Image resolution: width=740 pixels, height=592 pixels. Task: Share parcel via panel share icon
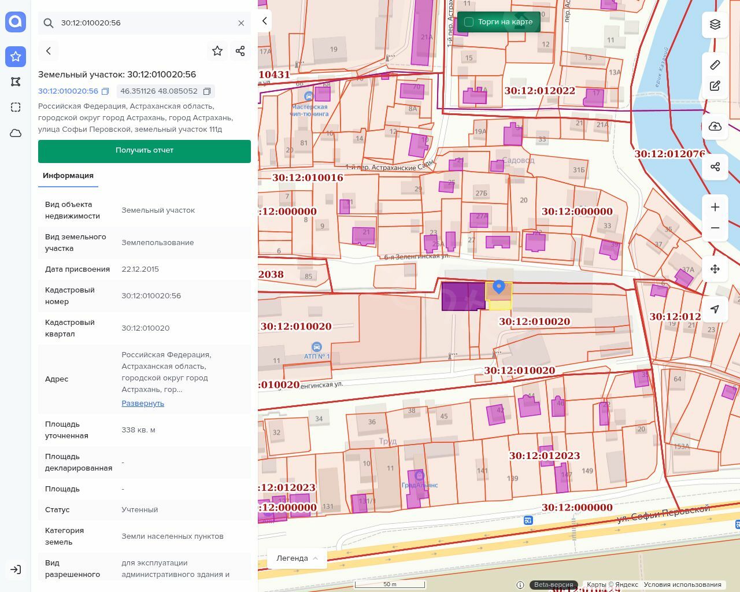coord(240,51)
